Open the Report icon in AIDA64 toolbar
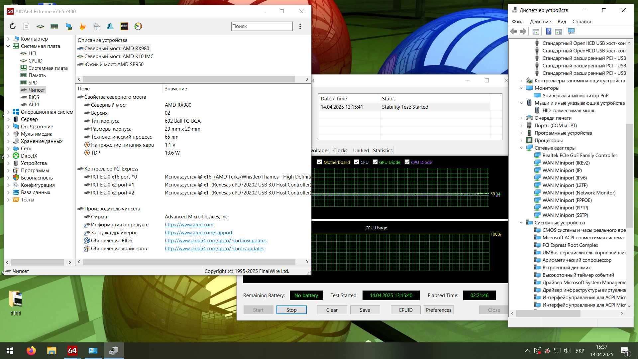The width and height of the screenshot is (638, 359). click(27, 26)
